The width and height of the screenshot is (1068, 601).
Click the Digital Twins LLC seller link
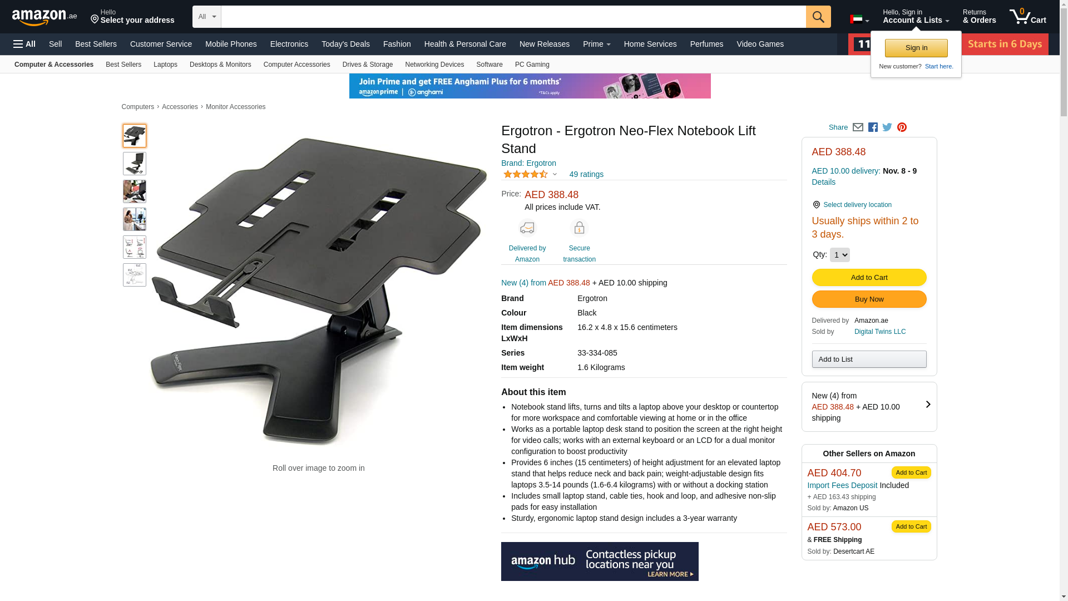pos(879,332)
